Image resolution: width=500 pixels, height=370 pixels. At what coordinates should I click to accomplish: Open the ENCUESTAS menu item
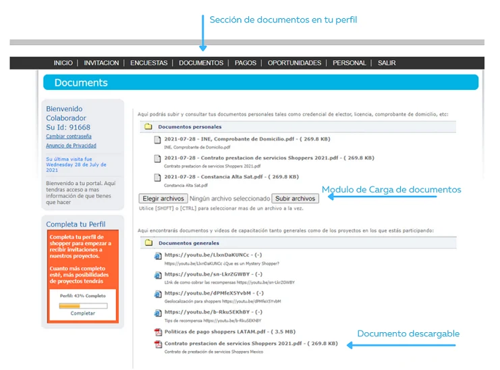(148, 63)
